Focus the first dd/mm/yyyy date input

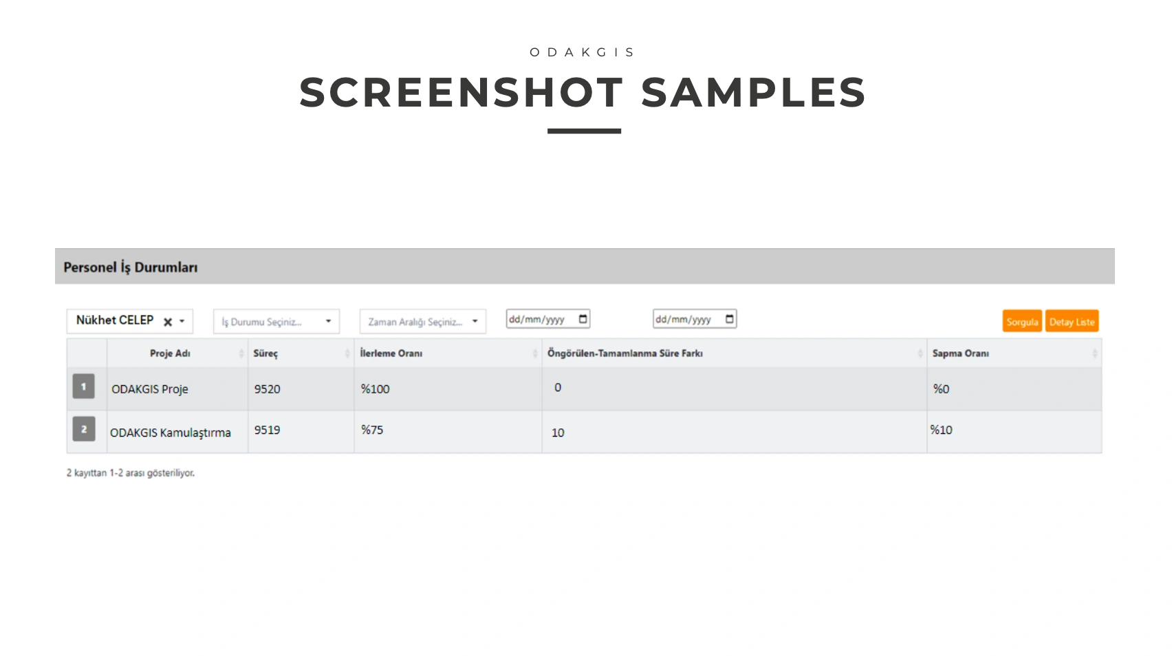[x=538, y=319]
